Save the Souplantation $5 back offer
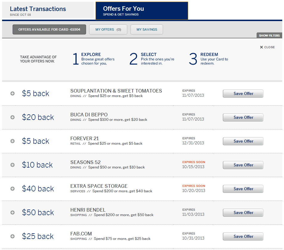This screenshot has height=250, width=284. coord(243,93)
